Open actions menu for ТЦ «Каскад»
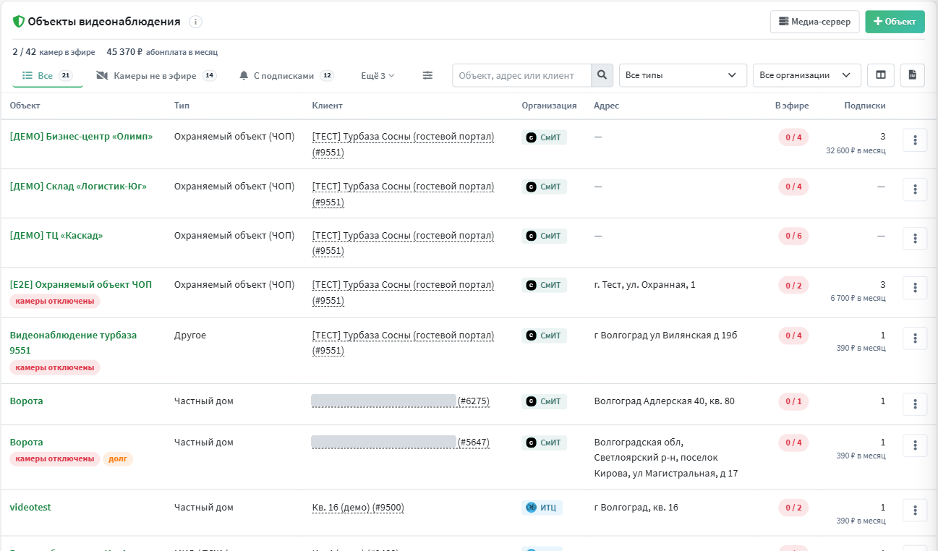Image resolution: width=938 pixels, height=551 pixels. click(915, 239)
